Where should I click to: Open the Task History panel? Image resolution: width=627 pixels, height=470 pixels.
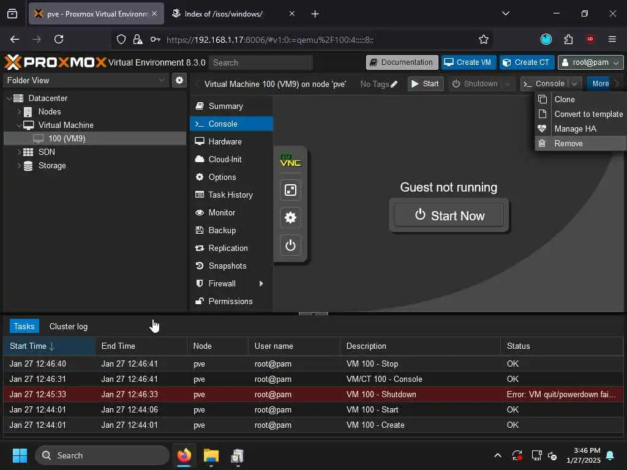[231, 195]
